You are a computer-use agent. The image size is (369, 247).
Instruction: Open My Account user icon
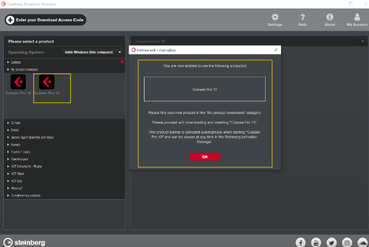tap(357, 17)
